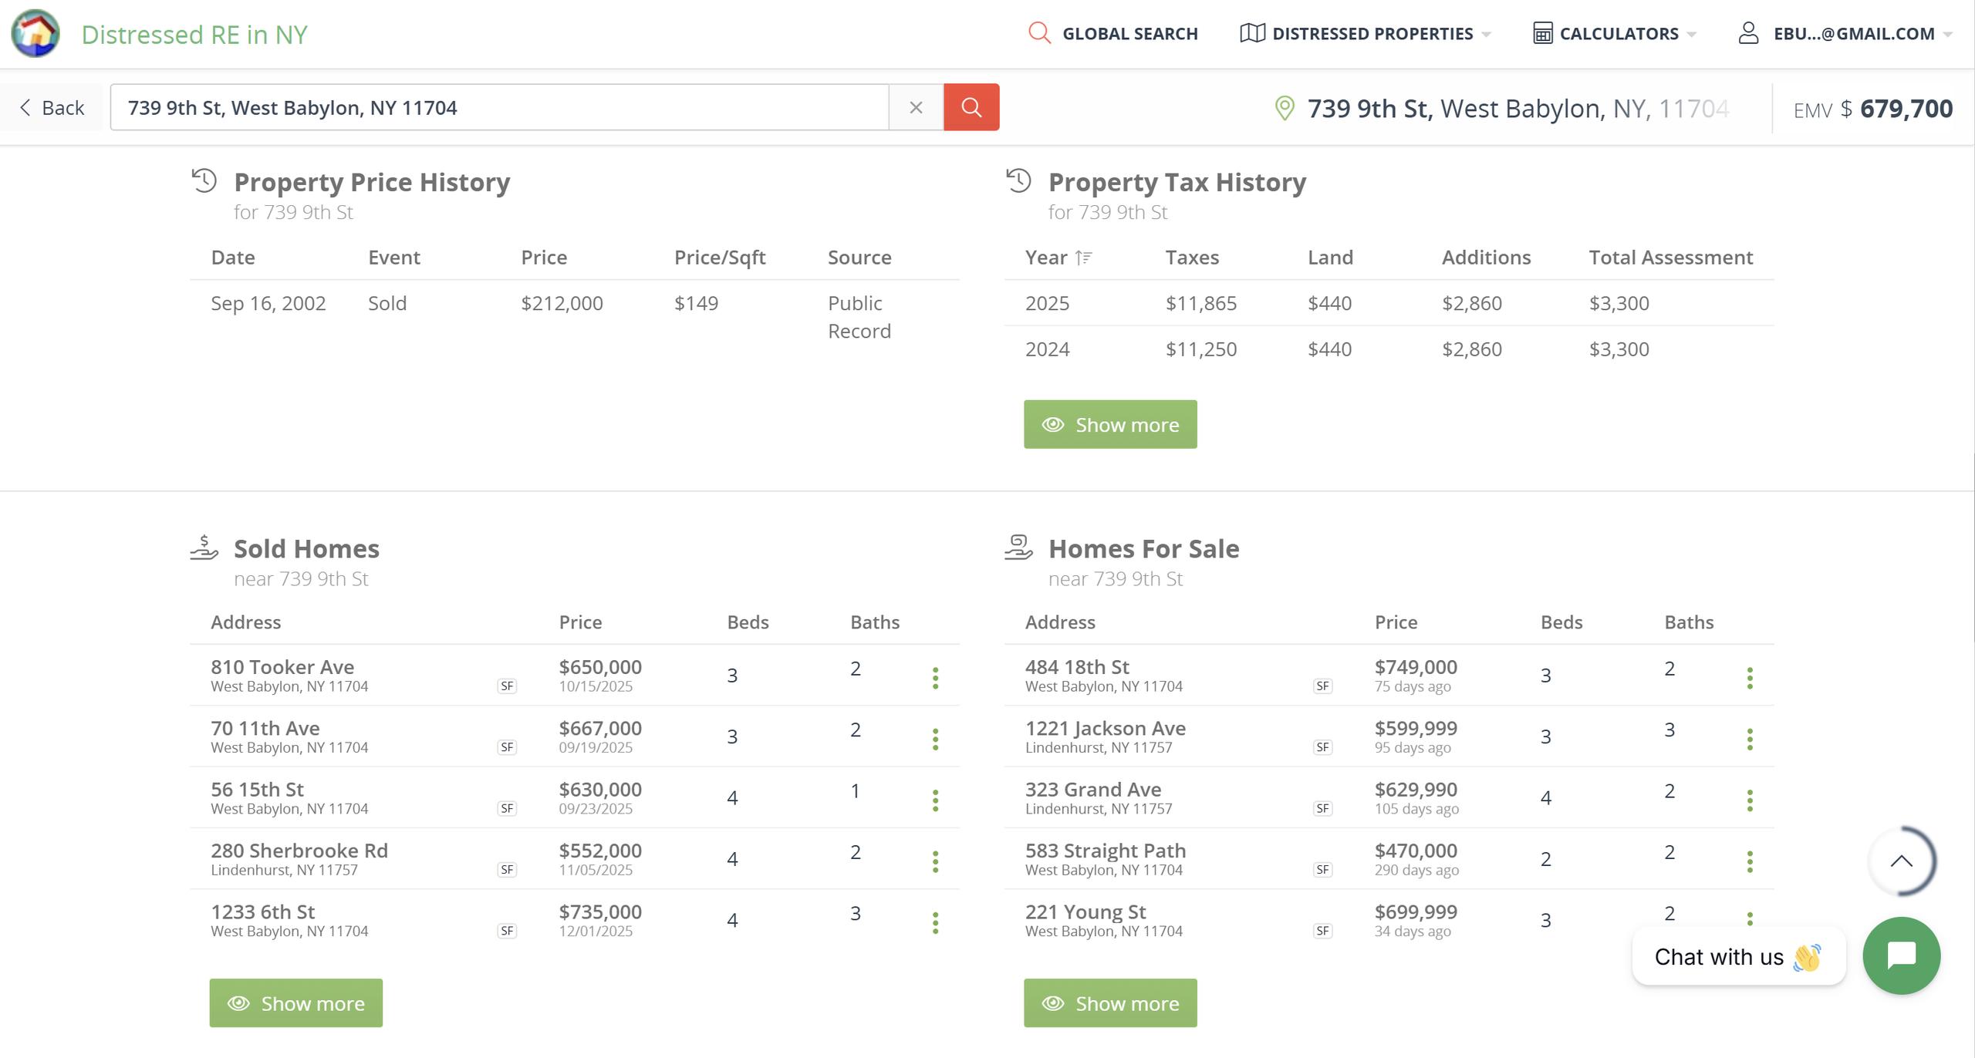Screen dimensions: 1975x1058
Task: Open options menu for 484 18th St
Action: [1749, 678]
